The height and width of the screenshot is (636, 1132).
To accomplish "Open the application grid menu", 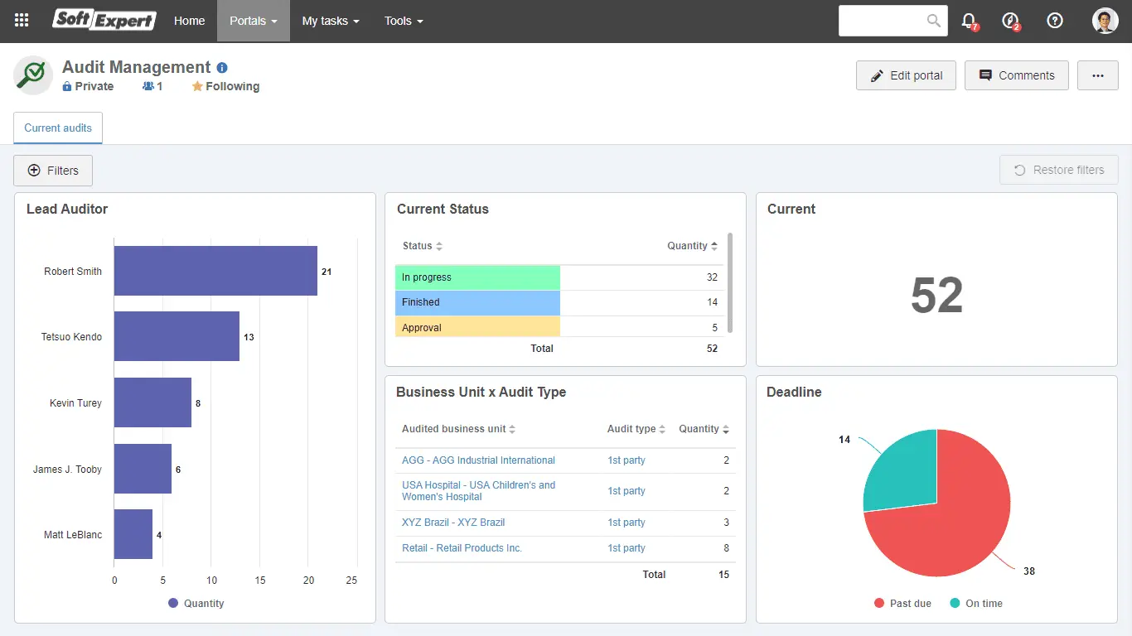I will tap(21, 21).
